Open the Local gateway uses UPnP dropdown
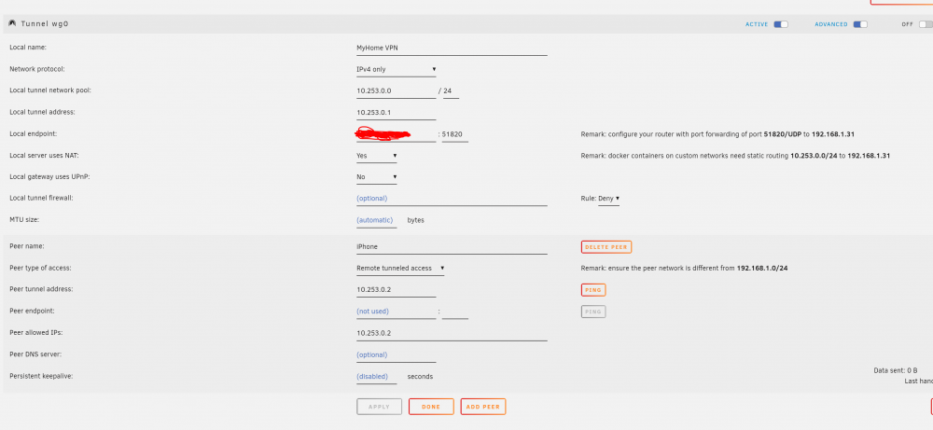933x430 pixels. tap(377, 177)
